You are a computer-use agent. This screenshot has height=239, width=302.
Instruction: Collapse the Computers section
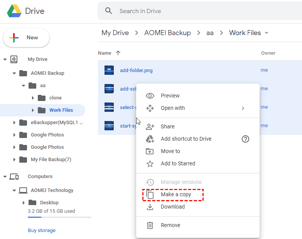tap(5, 177)
